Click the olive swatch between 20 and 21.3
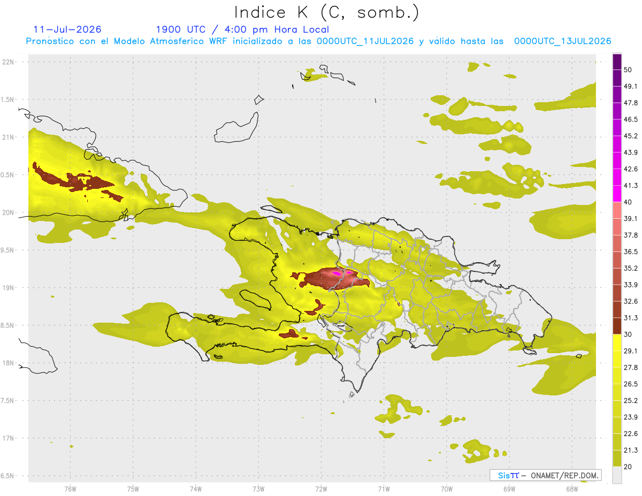Image resolution: width=642 pixels, height=496 pixels. point(617,458)
